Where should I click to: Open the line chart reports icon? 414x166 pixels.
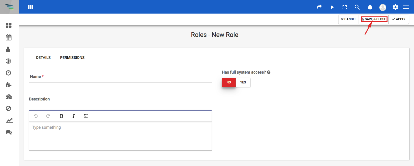pos(9,120)
